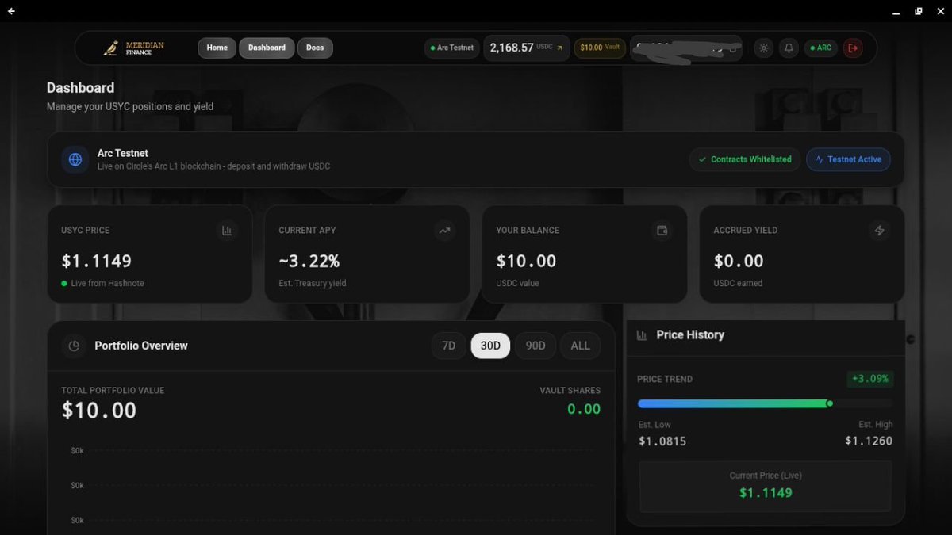Click the Portfolio Overview pie chart icon
Screen dimensions: 952x535
[74, 346]
